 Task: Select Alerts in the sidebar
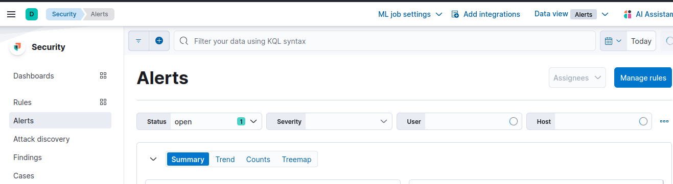60,121
